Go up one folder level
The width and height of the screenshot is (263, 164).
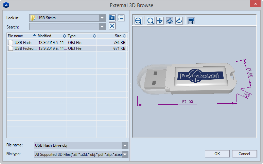coord(112,18)
